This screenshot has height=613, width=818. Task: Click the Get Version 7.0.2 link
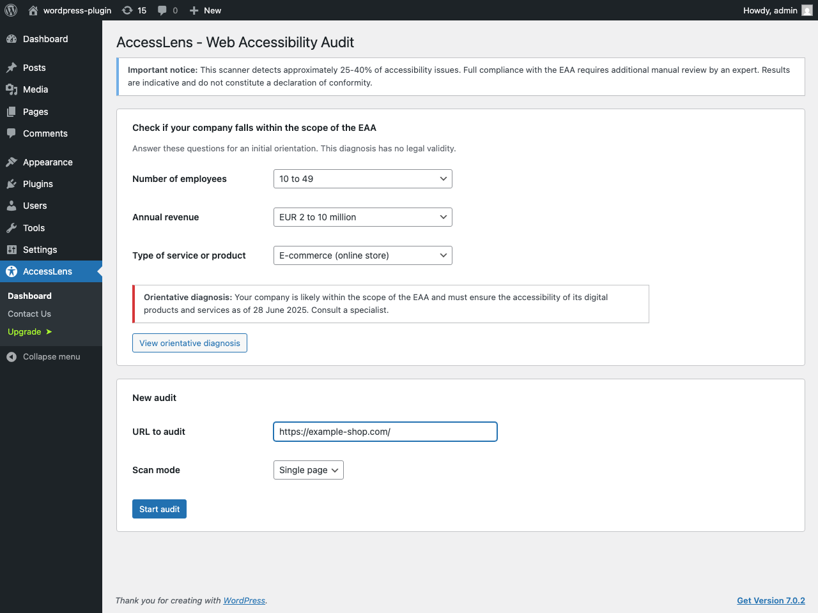coord(771,600)
